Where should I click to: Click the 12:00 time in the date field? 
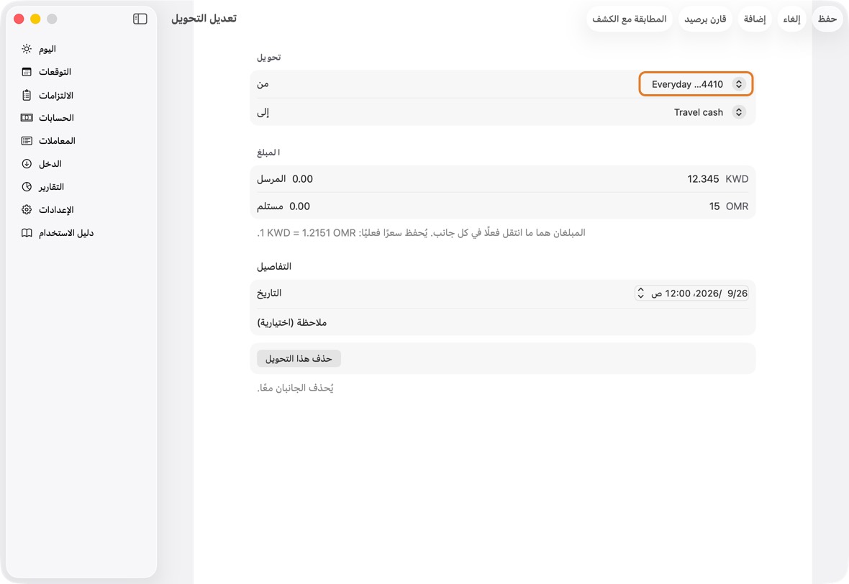[x=677, y=293]
